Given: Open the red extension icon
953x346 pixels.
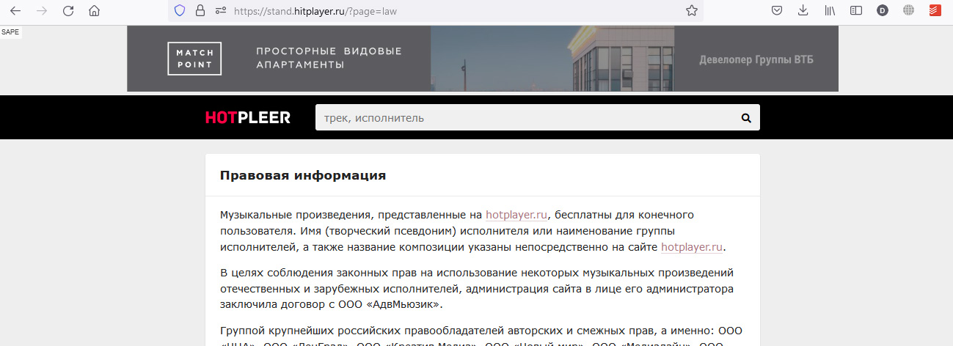Looking at the screenshot, I should coord(935,11).
